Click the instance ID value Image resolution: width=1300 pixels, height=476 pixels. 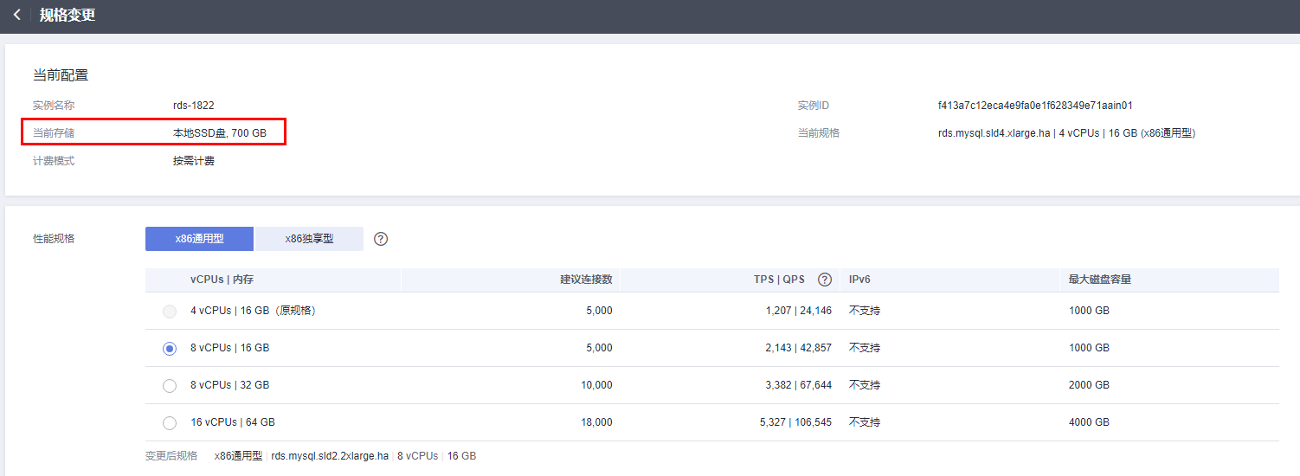click(1029, 106)
